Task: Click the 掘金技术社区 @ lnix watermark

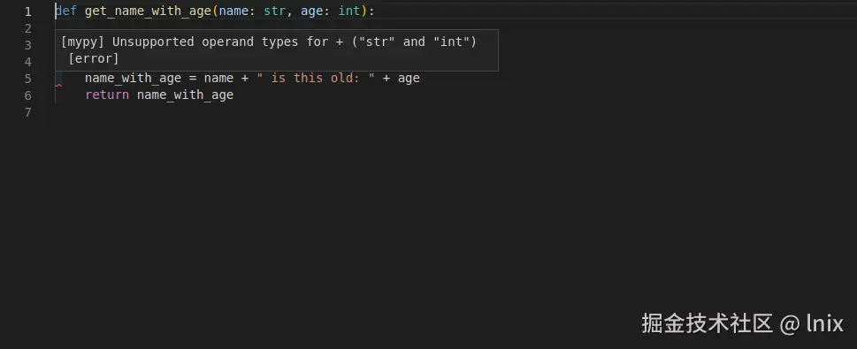Action: (742, 323)
